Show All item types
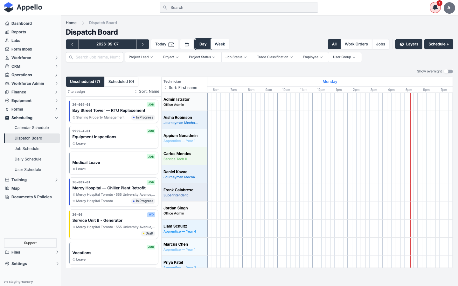Screen dimensions: 458x286 point(334,44)
